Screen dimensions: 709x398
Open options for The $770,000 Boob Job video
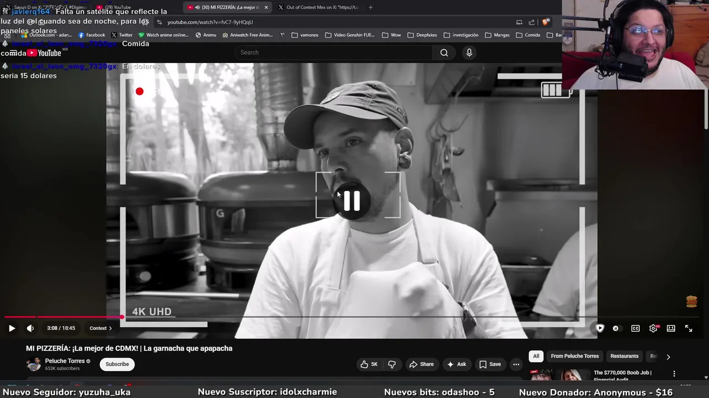pos(674,374)
